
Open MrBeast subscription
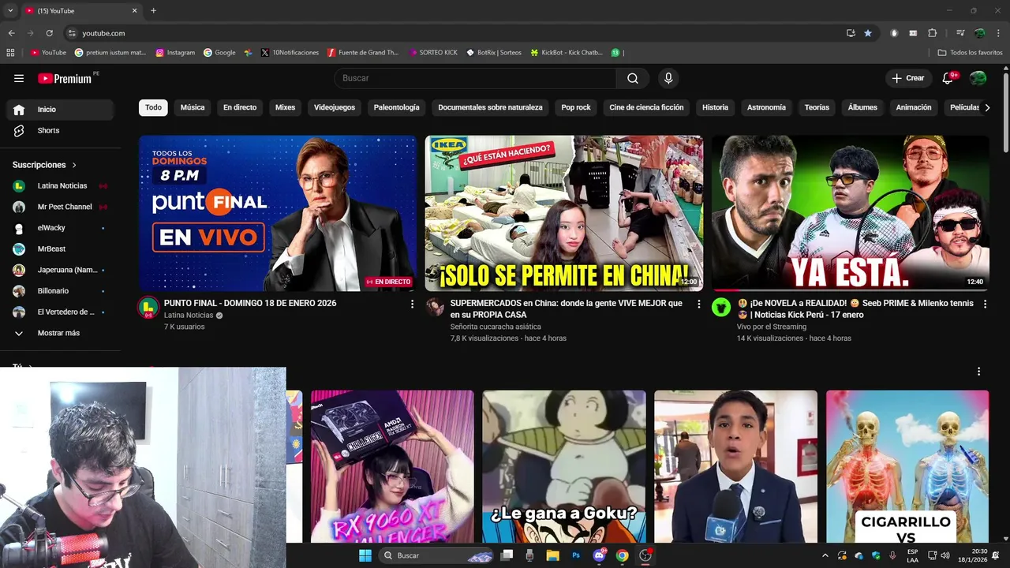pos(60,249)
